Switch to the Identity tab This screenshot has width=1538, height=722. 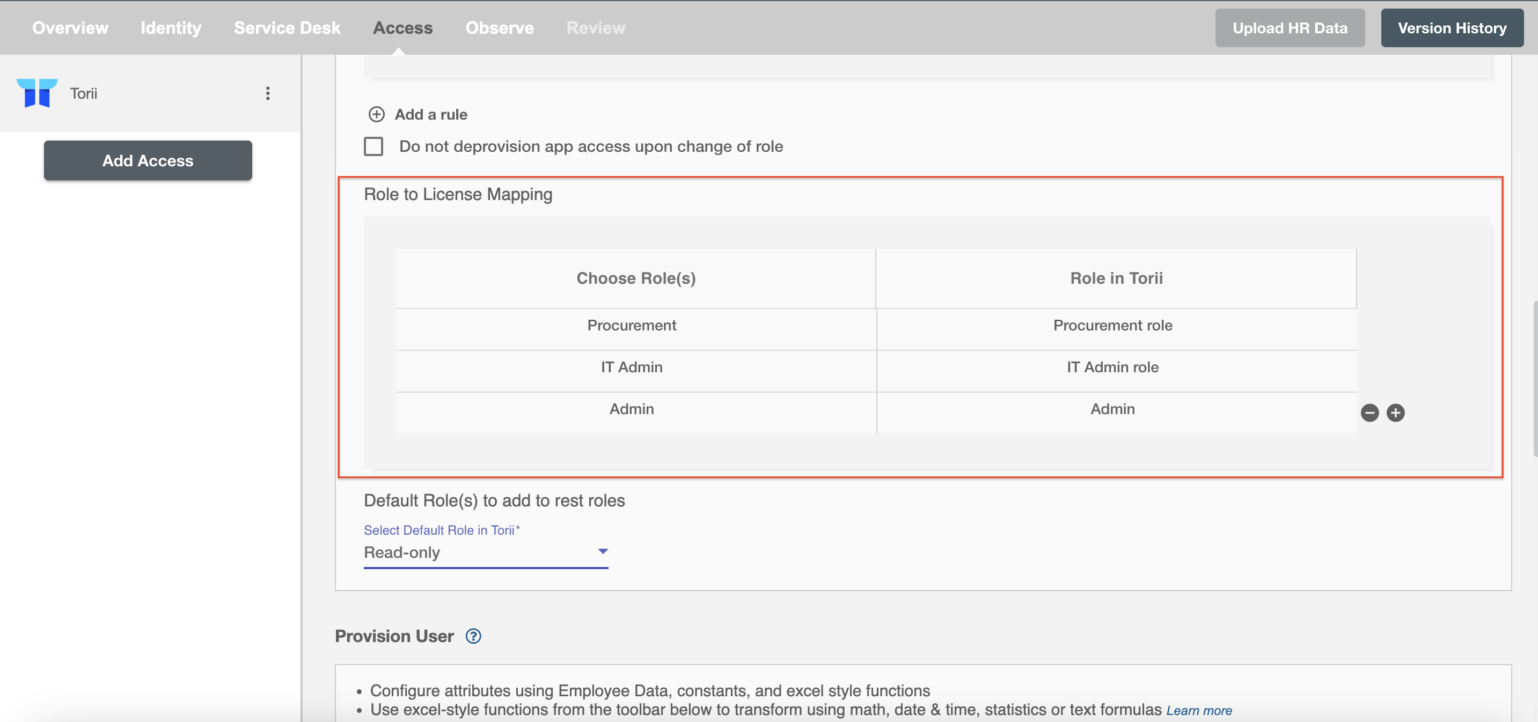tap(171, 28)
